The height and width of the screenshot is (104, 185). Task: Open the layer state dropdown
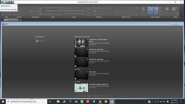(74, 11)
